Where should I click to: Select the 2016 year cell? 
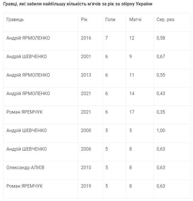(86, 38)
